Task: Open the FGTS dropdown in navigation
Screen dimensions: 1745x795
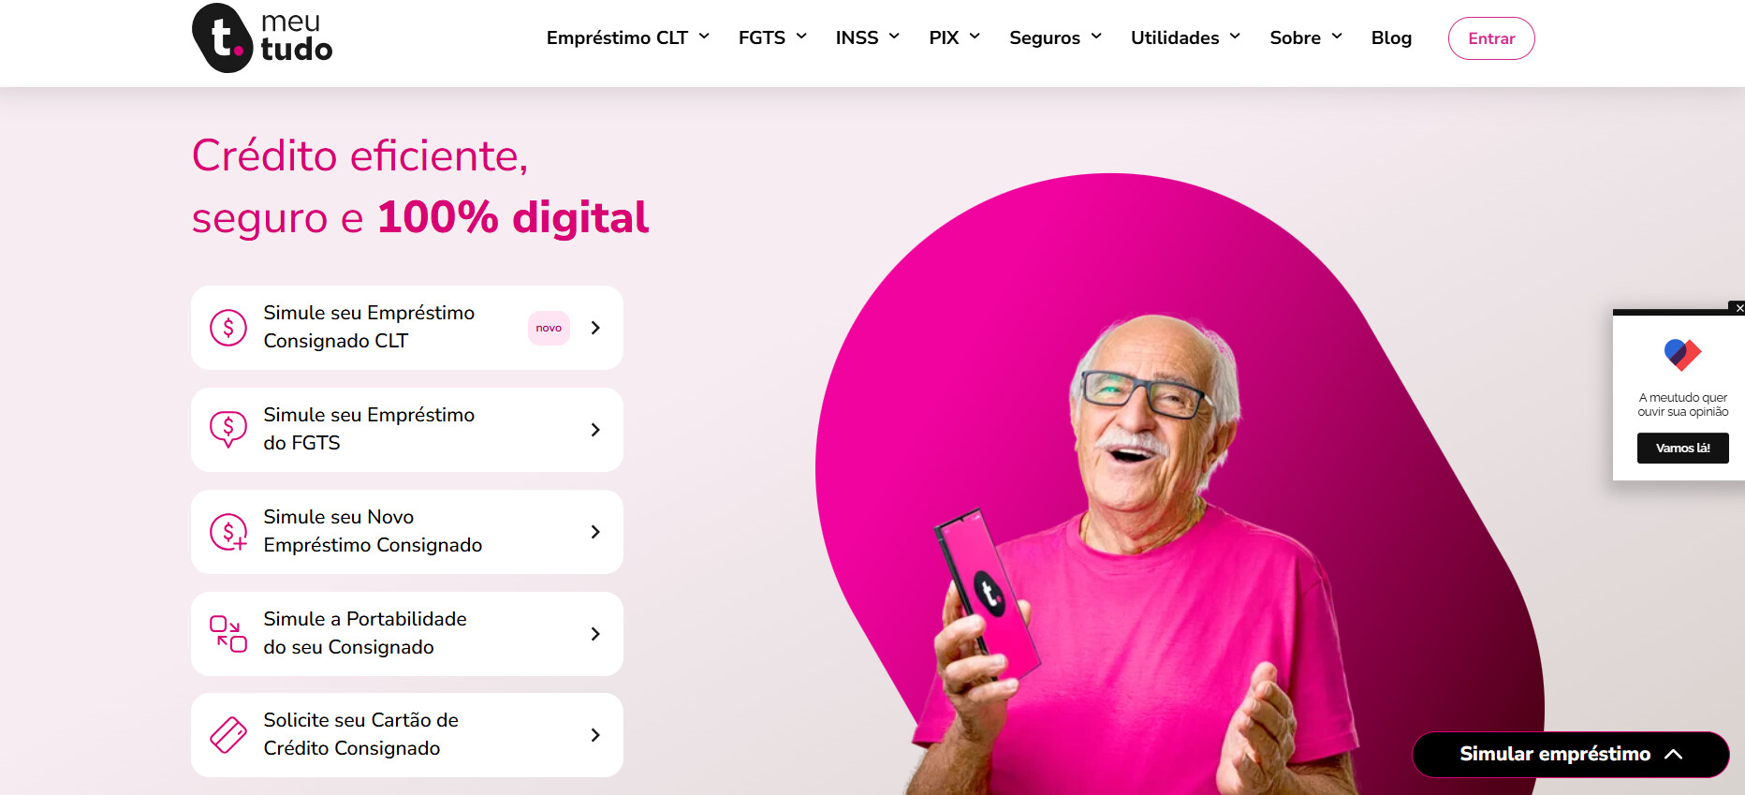Action: [x=772, y=37]
